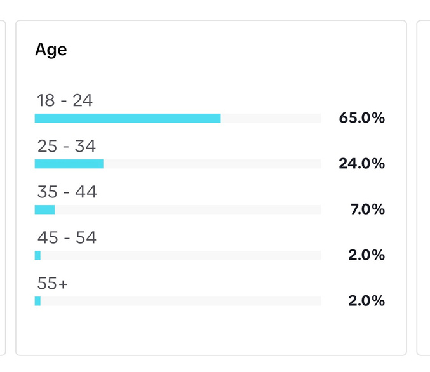Viewport: 430px width, 372px height.
Task: Select the 55+ age label
Action: (52, 283)
